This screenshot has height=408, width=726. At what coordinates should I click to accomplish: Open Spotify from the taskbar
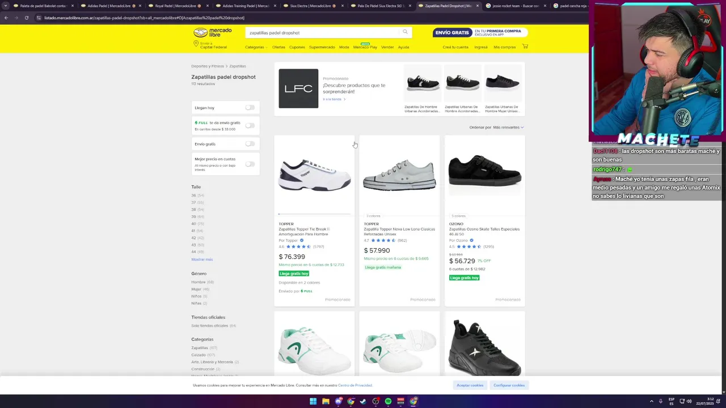[388, 401]
